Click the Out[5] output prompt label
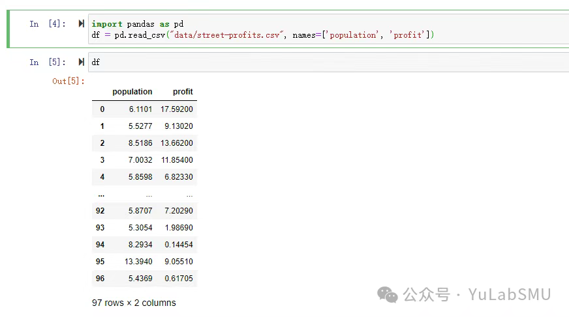This screenshot has width=569, height=317. click(69, 81)
